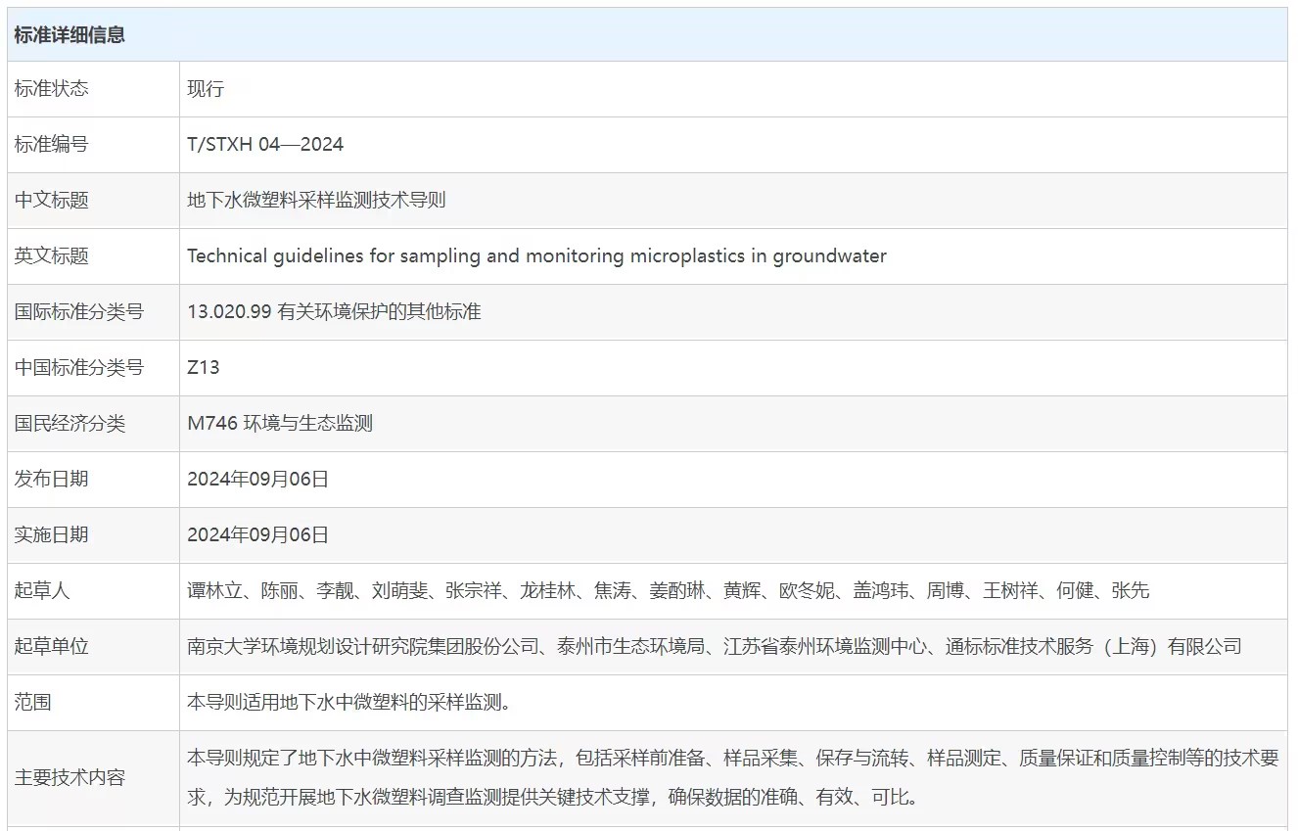Click the scope text 本导则适用地下水中微塑料的采样监测
1298x831 pixels.
coord(349,703)
